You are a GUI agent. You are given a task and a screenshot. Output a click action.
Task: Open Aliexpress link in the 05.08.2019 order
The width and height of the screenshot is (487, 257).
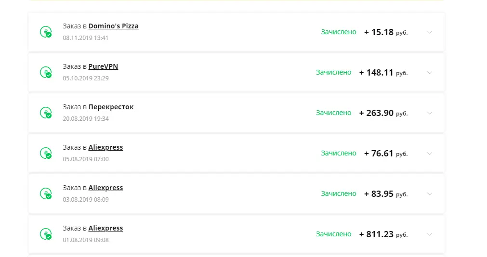[x=105, y=147]
